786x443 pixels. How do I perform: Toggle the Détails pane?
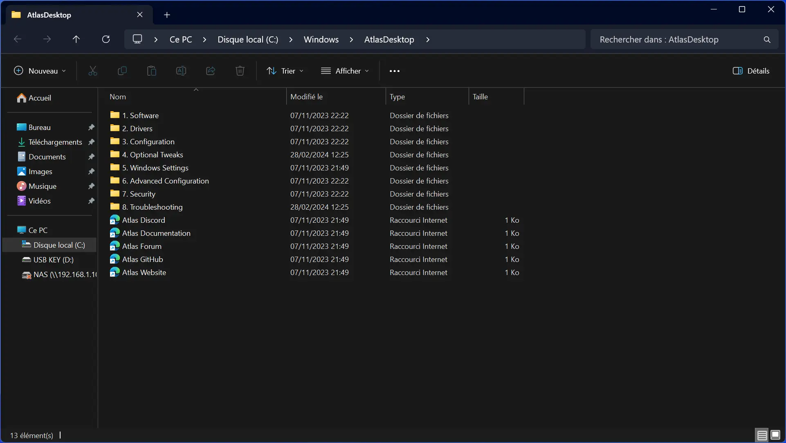(x=751, y=71)
